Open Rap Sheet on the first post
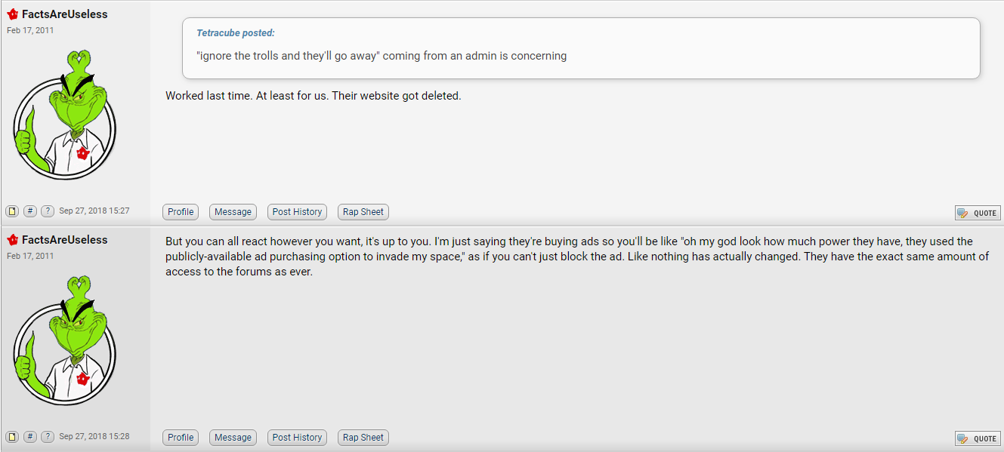The height and width of the screenshot is (452, 1004). [363, 212]
